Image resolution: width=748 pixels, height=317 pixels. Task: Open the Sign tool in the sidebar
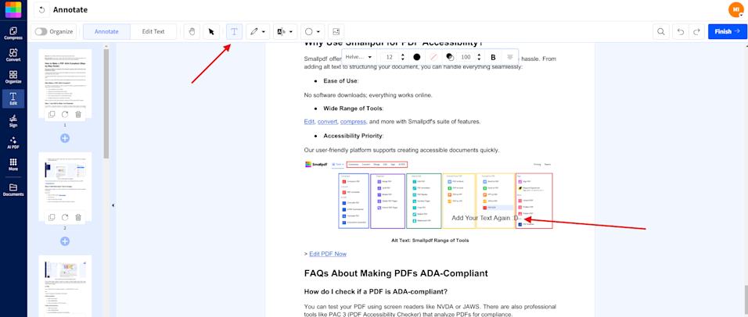point(13,121)
